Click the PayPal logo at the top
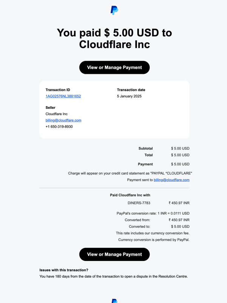Viewport: 227px width, 303px height. (114, 10)
